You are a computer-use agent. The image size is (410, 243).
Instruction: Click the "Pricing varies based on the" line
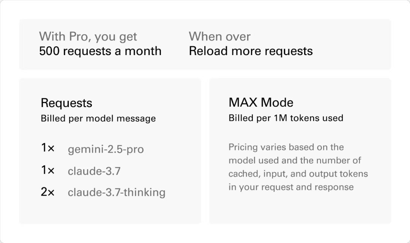click(x=286, y=147)
